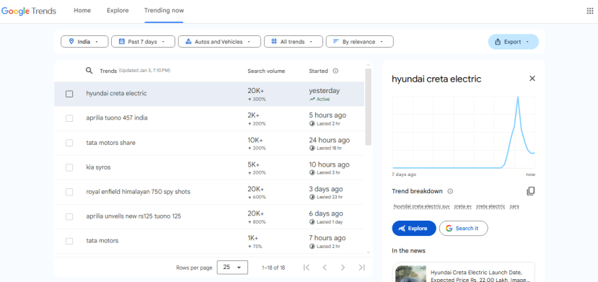Viewport: 598px width, 282px height.
Task: Click the blue Explore button
Action: point(414,228)
